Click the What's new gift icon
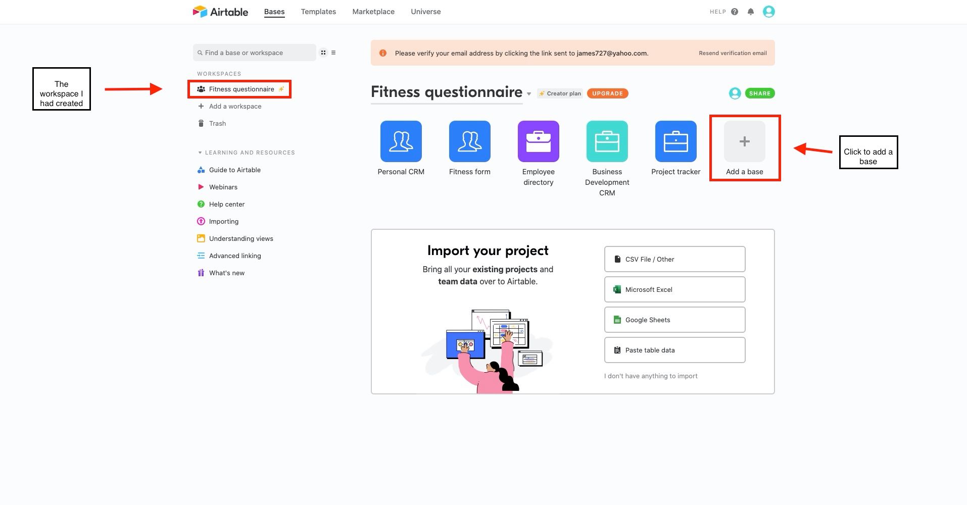967x505 pixels. [x=201, y=273]
